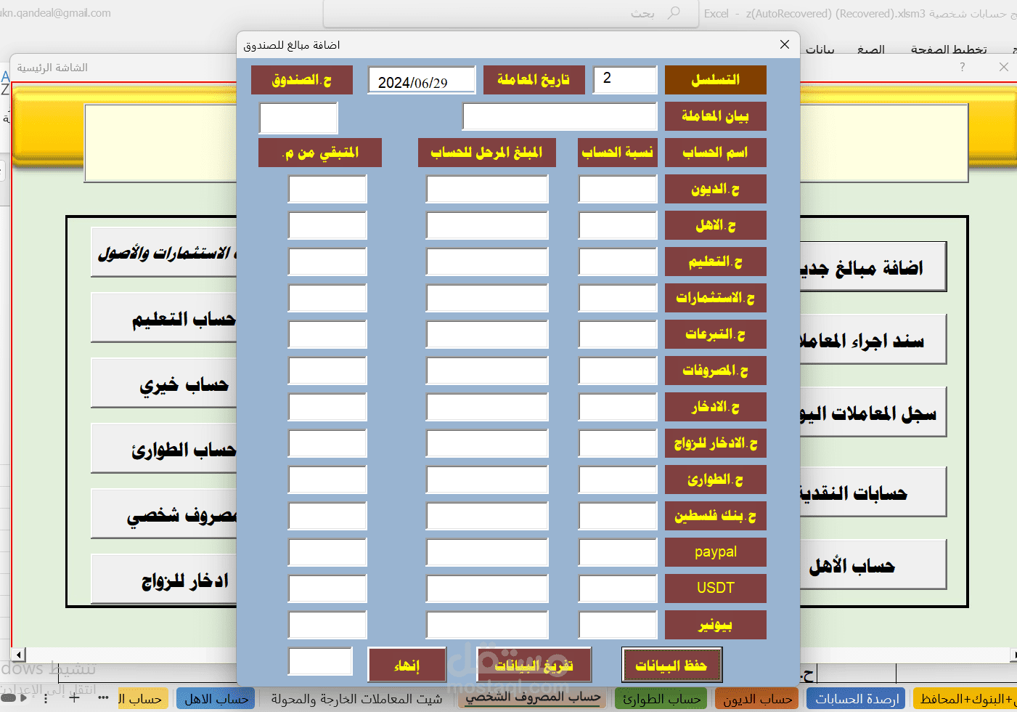Click the horizontal scrollbar left arrow
The width and height of the screenshot is (1017, 712).
(20, 655)
